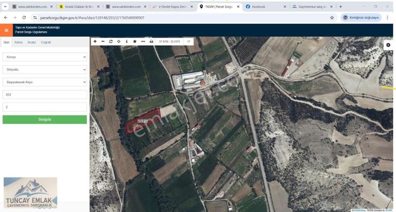Open the Başarakavak Köyü neighborhood dropdown

pyautogui.click(x=45, y=82)
